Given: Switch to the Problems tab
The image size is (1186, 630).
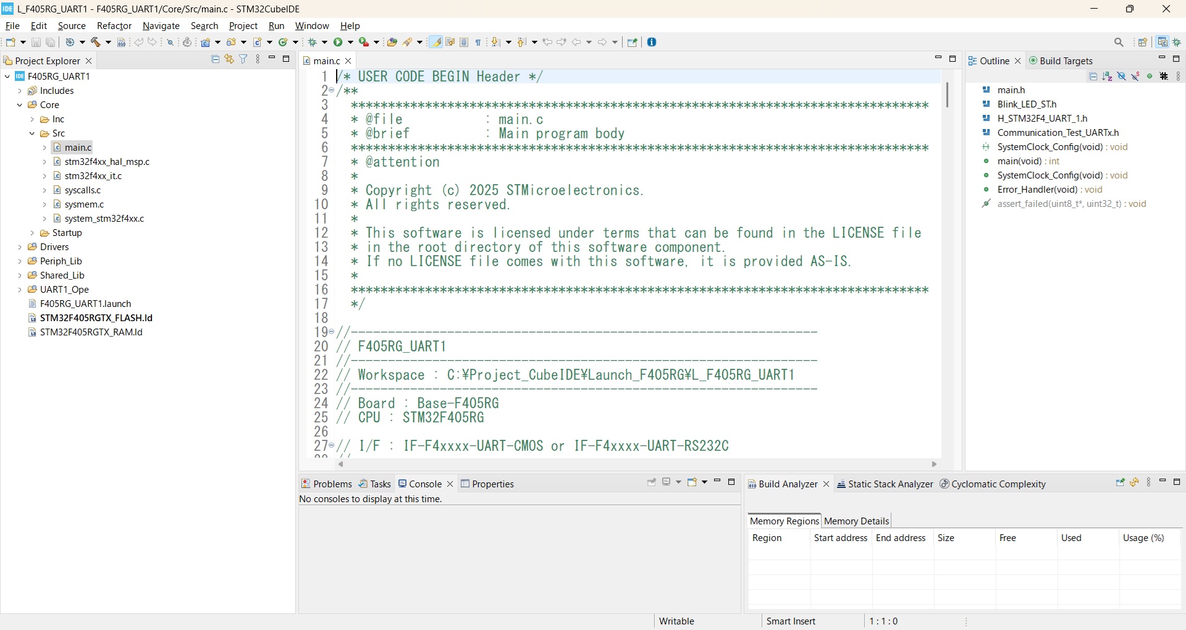Looking at the screenshot, I should click(326, 484).
